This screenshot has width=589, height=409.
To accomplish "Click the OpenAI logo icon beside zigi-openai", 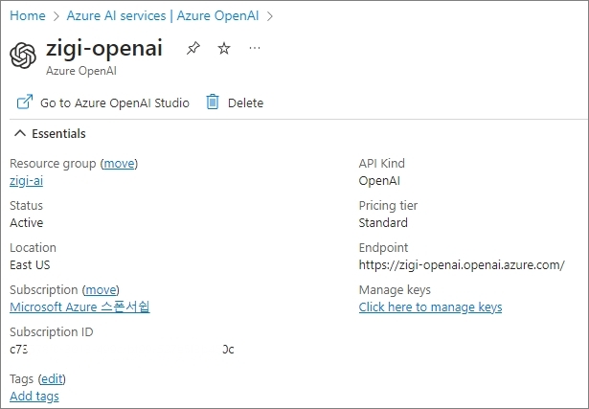I will pos(23,56).
